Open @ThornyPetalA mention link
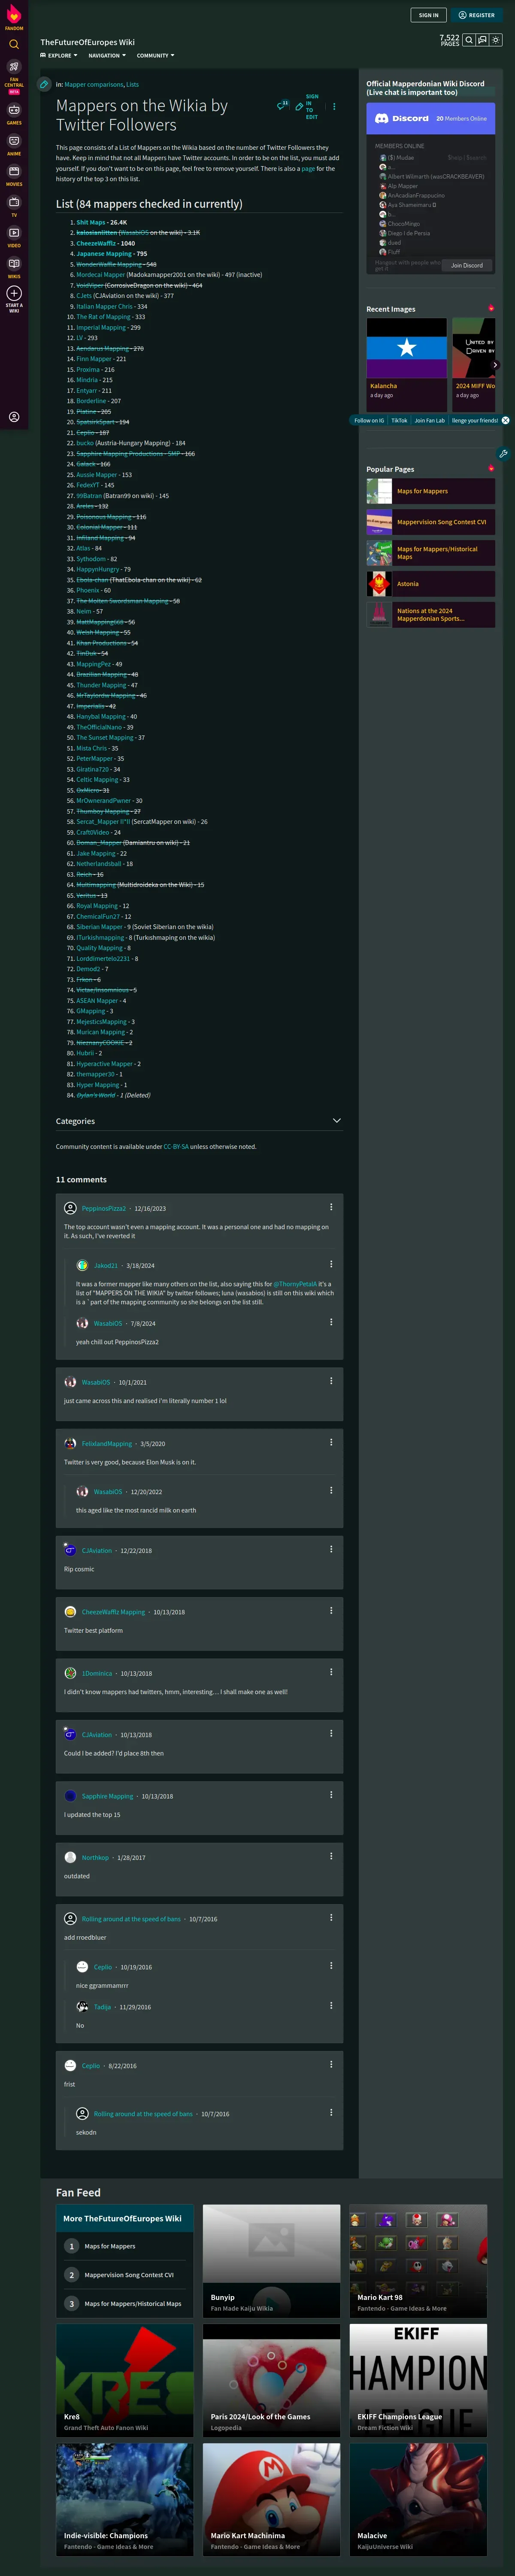515x2576 pixels. click(295, 1284)
